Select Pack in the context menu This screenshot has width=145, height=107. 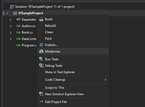73,39
